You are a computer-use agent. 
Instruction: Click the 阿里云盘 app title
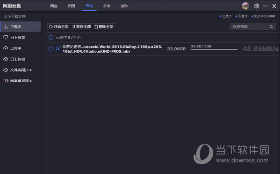click(12, 6)
